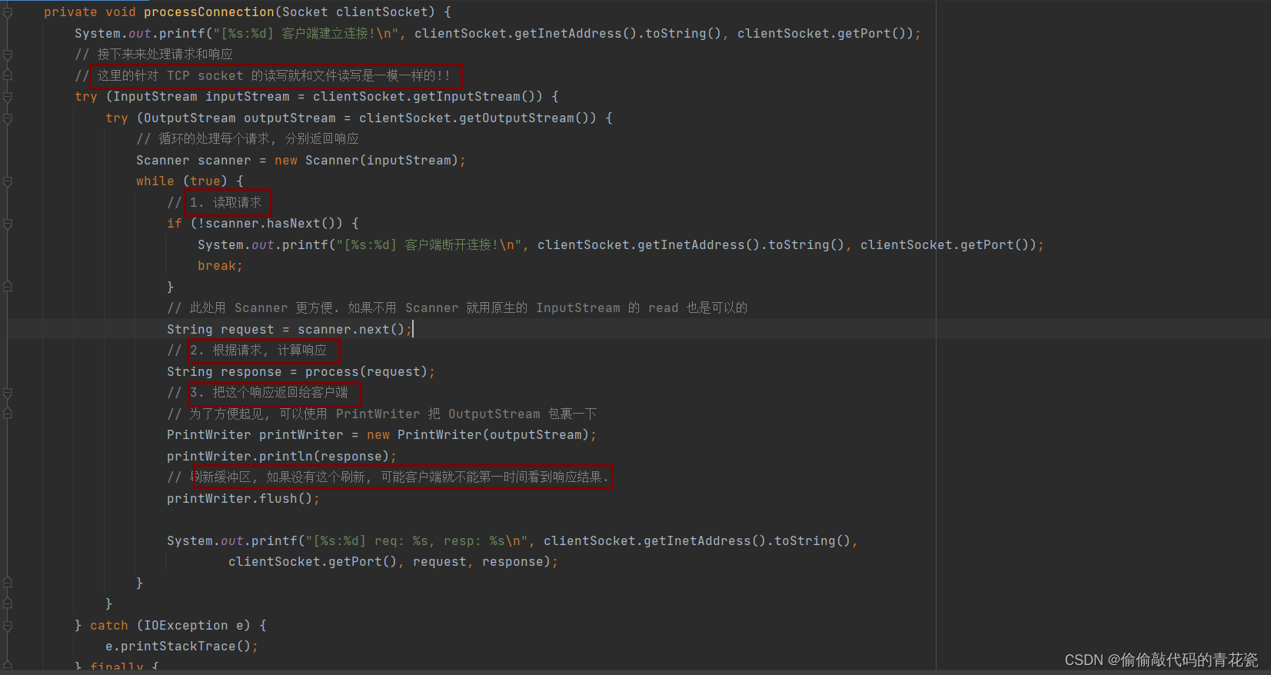Fold comment starting '3. 把这个响应返回给客户端'
The image size is (1271, 675).
8,393
